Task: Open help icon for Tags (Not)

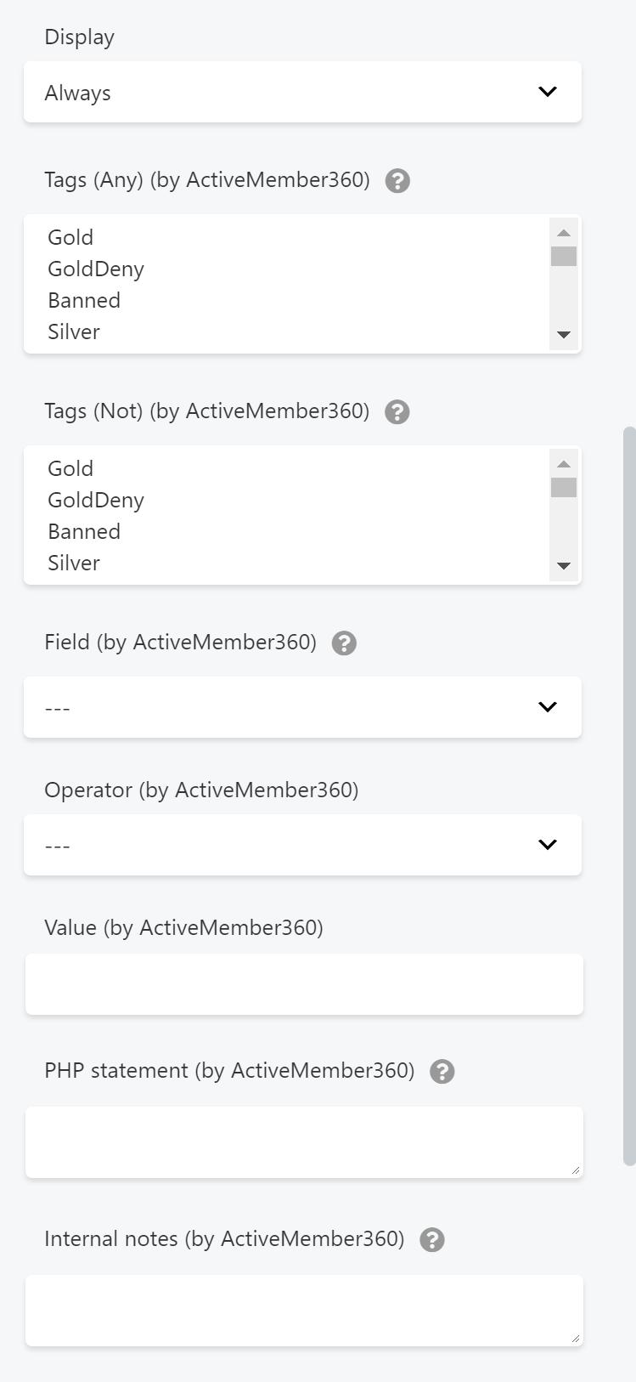Action: point(397,412)
